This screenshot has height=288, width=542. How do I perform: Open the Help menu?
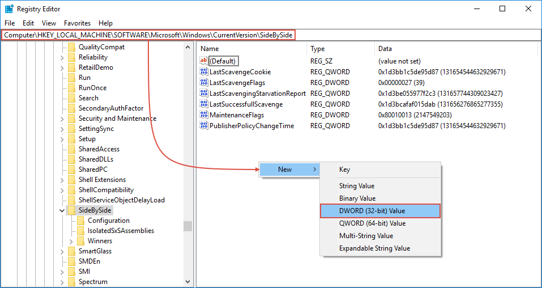105,23
